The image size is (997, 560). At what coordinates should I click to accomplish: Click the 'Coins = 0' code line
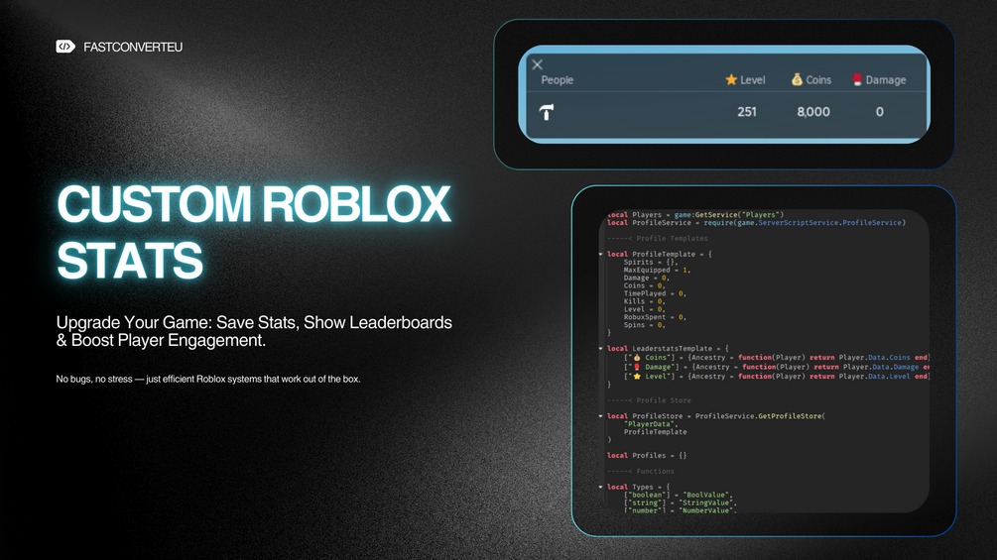coord(644,285)
